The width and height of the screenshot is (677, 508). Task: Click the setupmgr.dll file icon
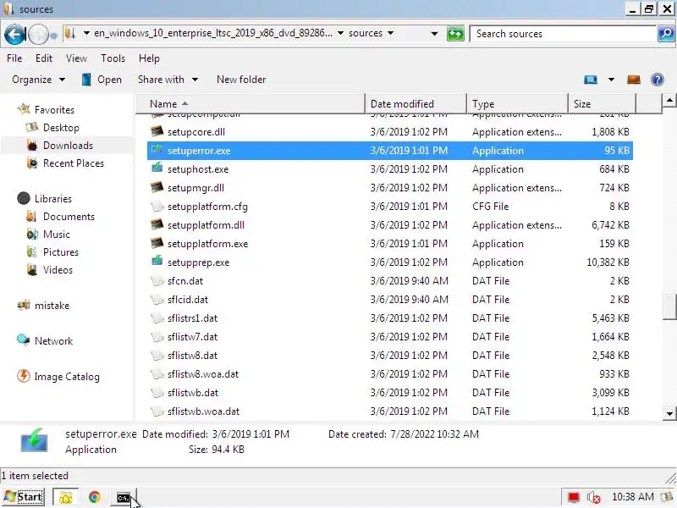[157, 186]
